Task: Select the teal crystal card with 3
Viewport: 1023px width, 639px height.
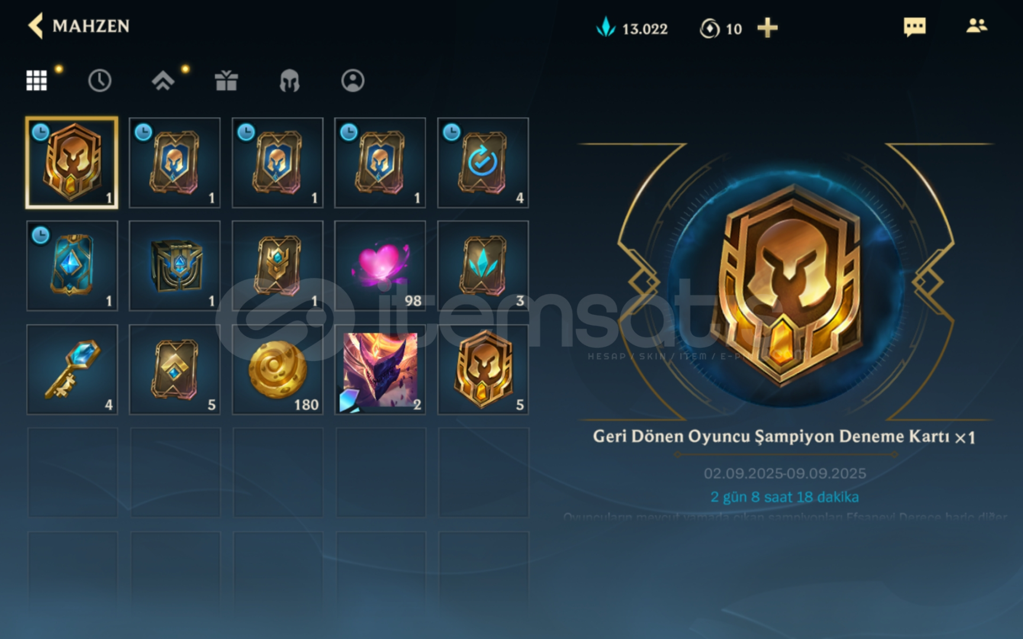Action: point(483,266)
